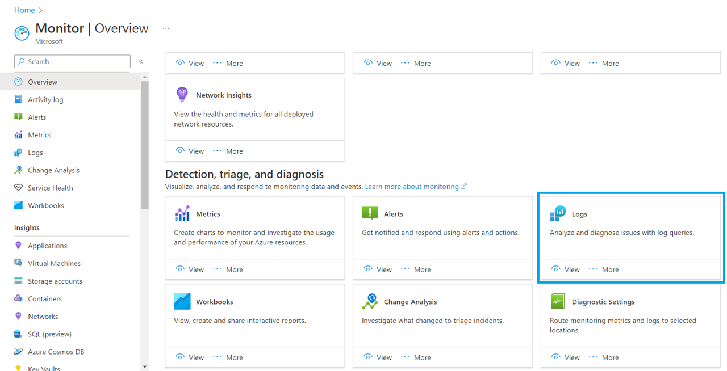This screenshot has height=371, width=727.
Task: Select Virtual Machines under Insights
Action: coord(54,263)
